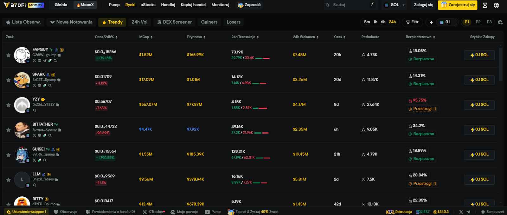The width and height of the screenshot is (507, 215).
Task: Click the 0.1 quick-buy amount field
Action: (447, 22)
